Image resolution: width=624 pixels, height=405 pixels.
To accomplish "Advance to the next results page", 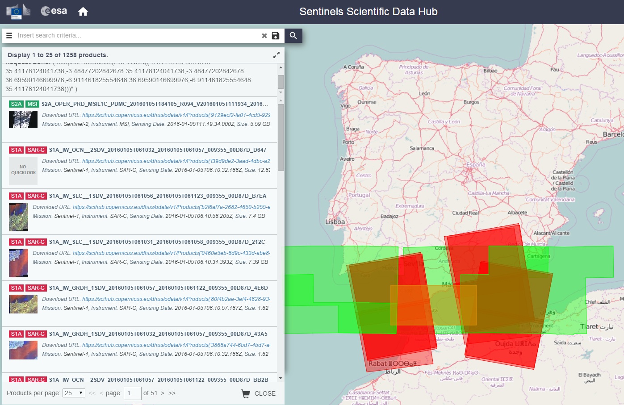I will (163, 393).
